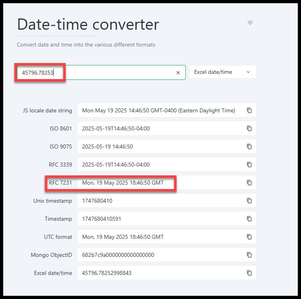This screenshot has width=301, height=299.
Task: Copy the RFC 3339 value
Action: pyautogui.click(x=249, y=165)
